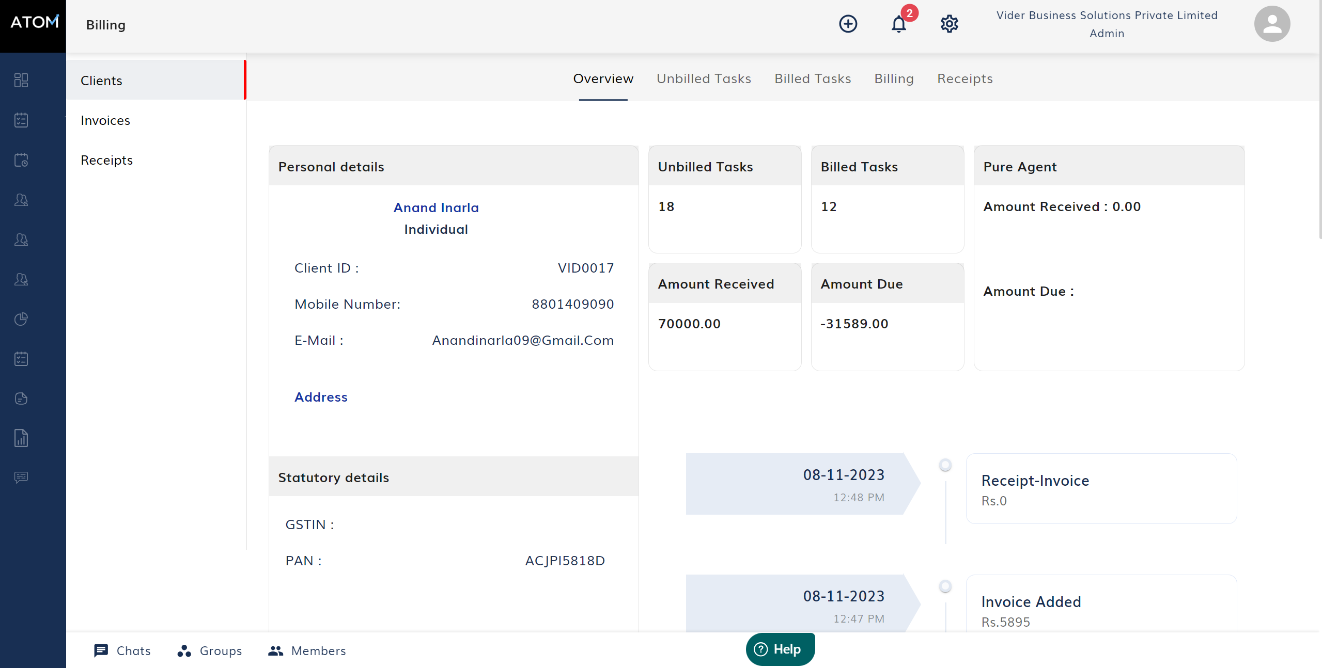The height and width of the screenshot is (668, 1322).
Task: Open the bar chart report sidebar icon
Action: (x=21, y=438)
